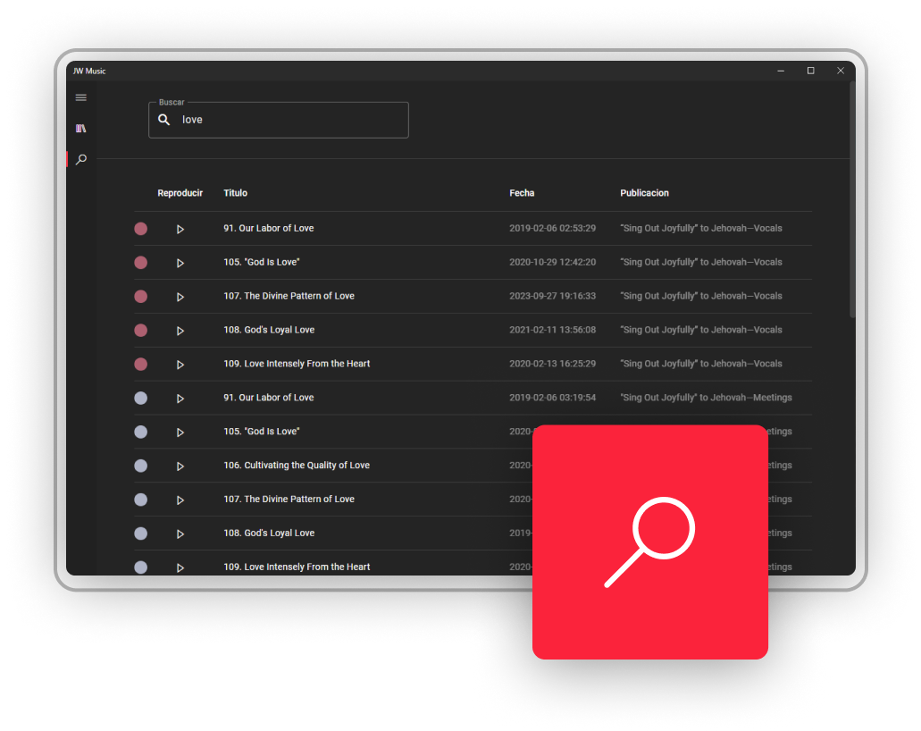The image size is (921, 731).
Task: Play first "91. Our Labor of Love" vocals track
Action: coord(180,229)
